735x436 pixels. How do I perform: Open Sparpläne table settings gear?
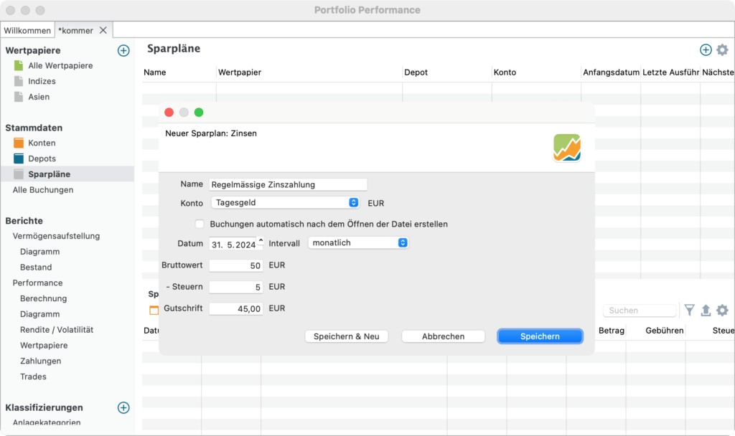722,49
